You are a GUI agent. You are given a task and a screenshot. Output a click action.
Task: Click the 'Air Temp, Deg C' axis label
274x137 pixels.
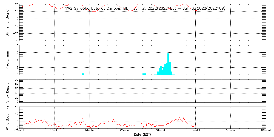coord(8,22)
